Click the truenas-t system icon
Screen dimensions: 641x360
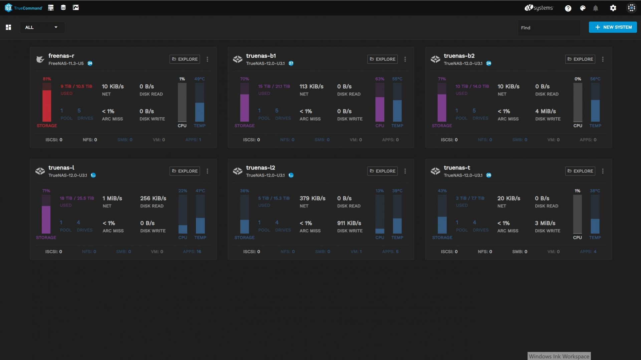click(435, 171)
